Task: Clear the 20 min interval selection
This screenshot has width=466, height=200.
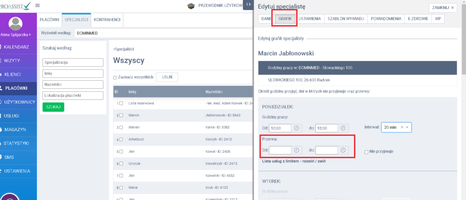Action: point(401,127)
